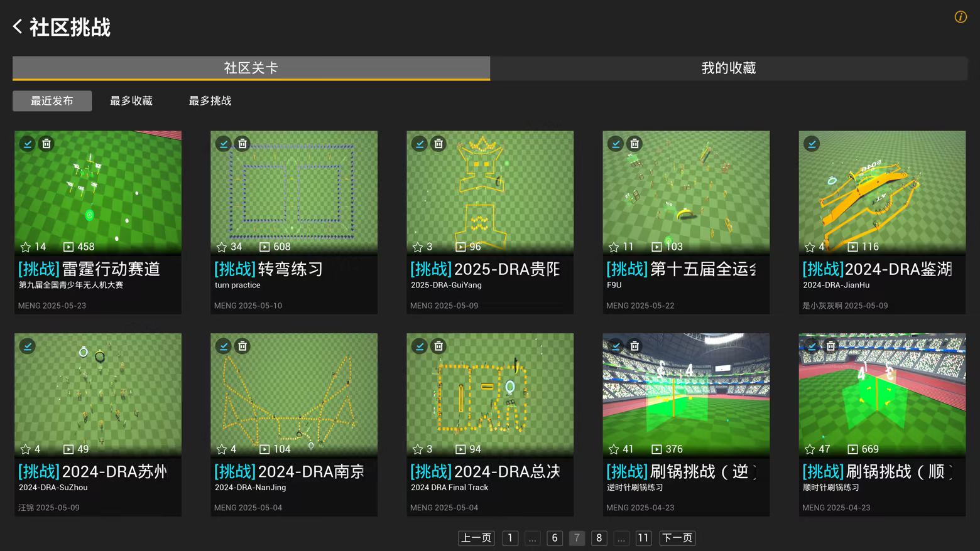Favorite the 刷锅挑战（顺）card using star icon
This screenshot has width=980, height=551.
click(x=810, y=449)
